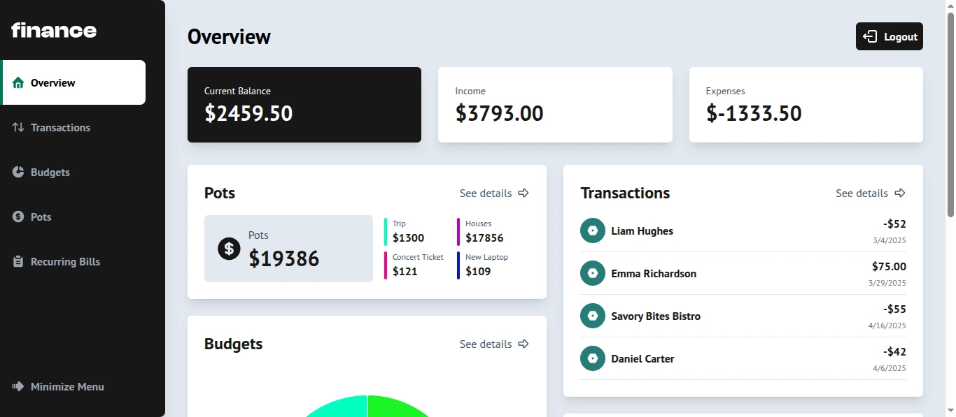Click the Overview home icon
956x417 pixels.
[x=18, y=82]
